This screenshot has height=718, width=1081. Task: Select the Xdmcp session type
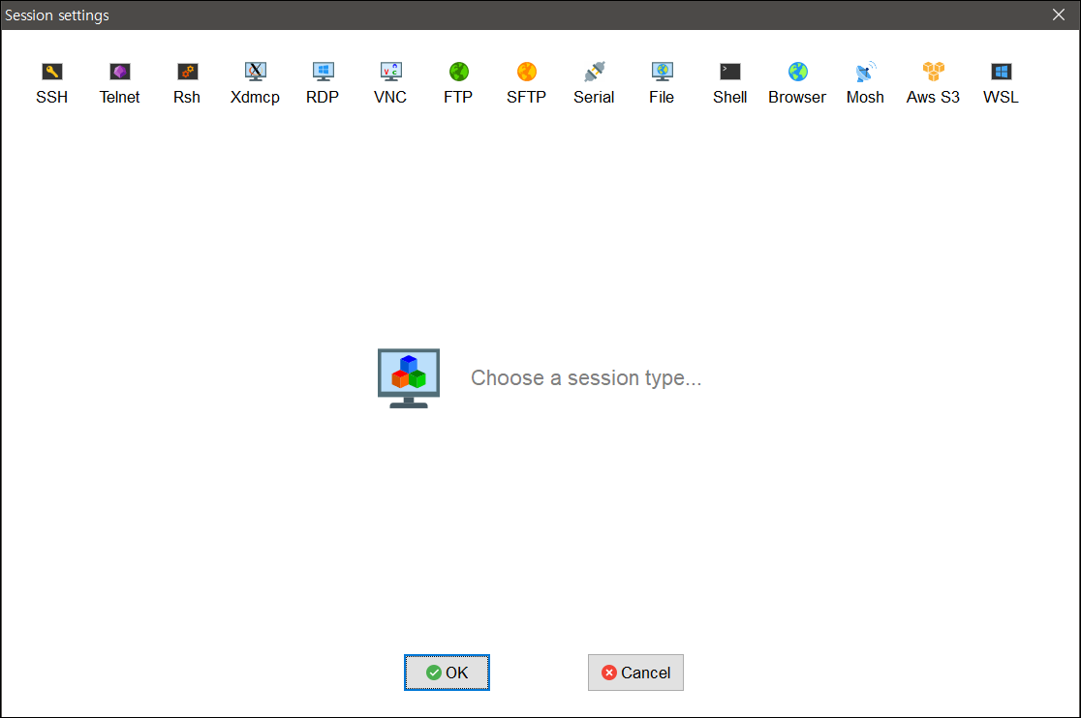255,82
